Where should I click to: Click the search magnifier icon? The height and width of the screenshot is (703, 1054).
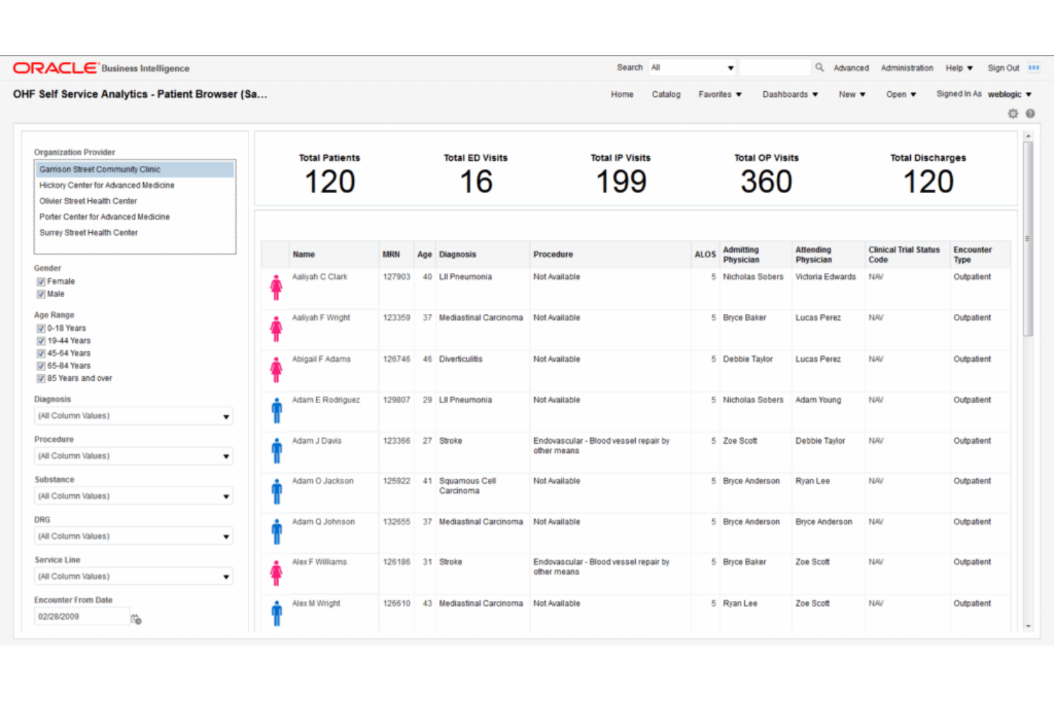(x=820, y=68)
